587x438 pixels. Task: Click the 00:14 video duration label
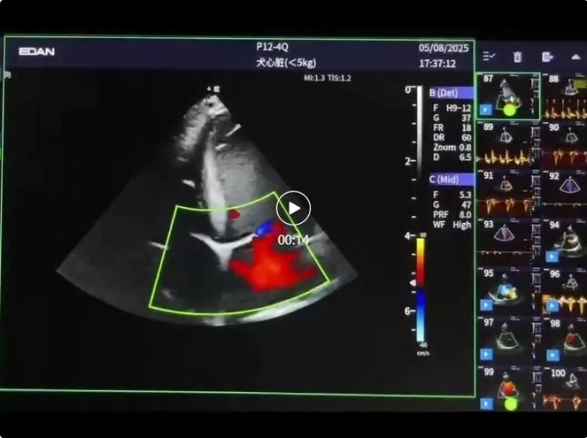tap(293, 240)
